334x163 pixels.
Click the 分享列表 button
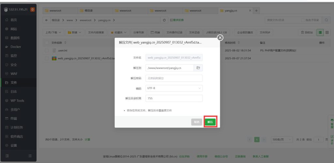point(138,32)
